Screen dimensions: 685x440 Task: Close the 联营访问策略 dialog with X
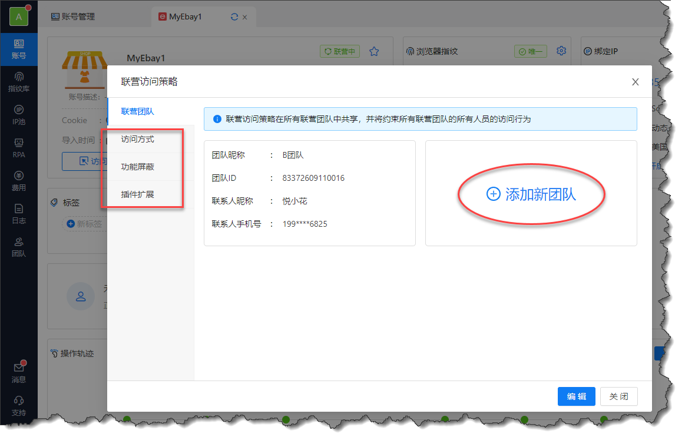[635, 82]
